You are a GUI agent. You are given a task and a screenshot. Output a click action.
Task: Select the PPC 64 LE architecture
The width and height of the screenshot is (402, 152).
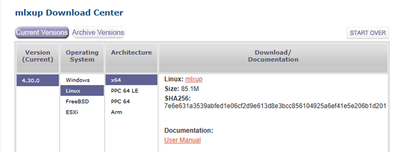(x=124, y=91)
